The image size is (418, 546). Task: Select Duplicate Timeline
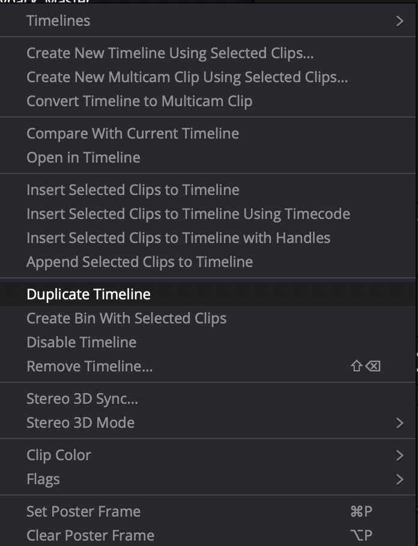point(208,294)
